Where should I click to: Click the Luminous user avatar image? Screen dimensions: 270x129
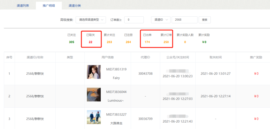[94, 94]
